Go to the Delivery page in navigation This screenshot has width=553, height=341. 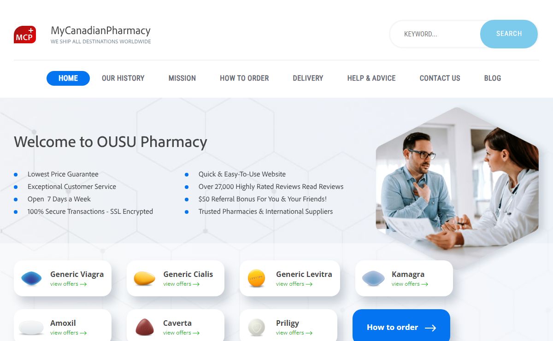pyautogui.click(x=308, y=78)
